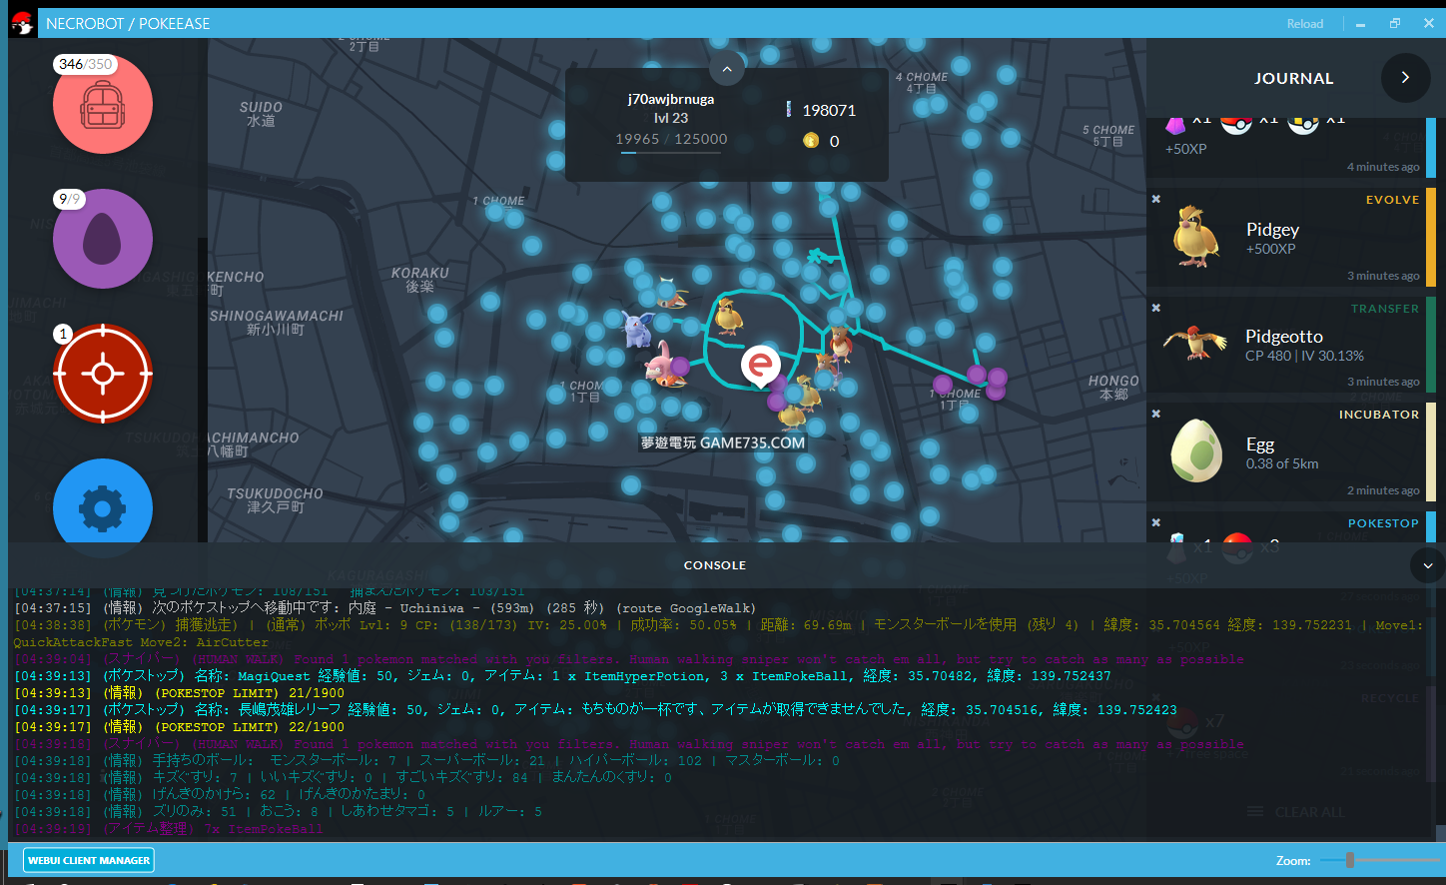
Task: Click the Journal panel title
Action: [x=1293, y=78]
